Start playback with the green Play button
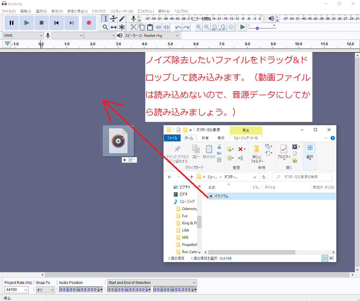 [27, 23]
